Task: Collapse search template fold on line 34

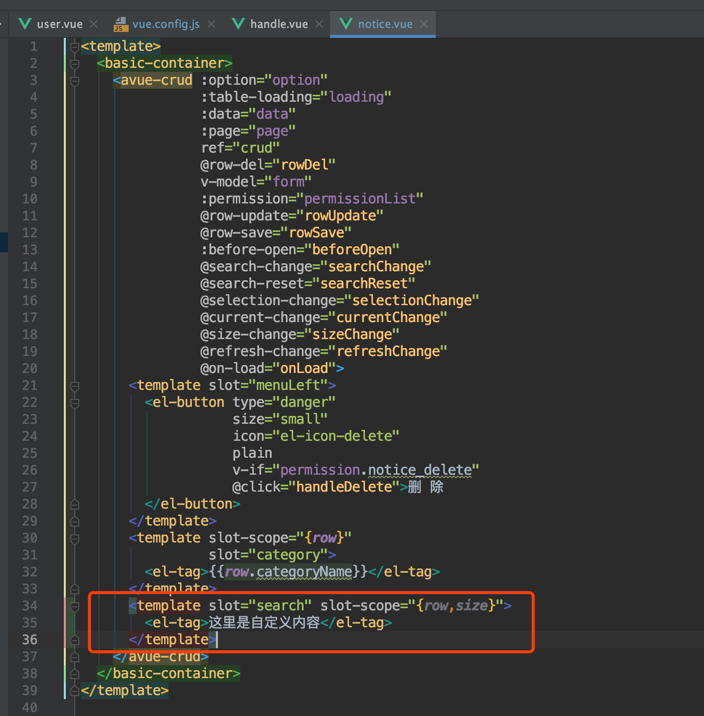Action: (75, 606)
